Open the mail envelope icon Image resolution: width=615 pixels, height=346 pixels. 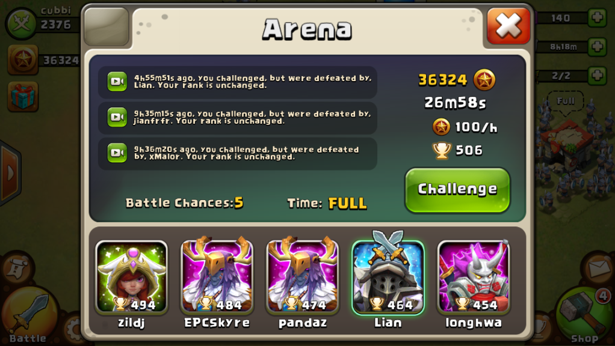598,268
